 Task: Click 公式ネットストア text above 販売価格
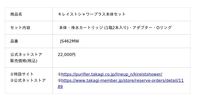pos(26,54)
